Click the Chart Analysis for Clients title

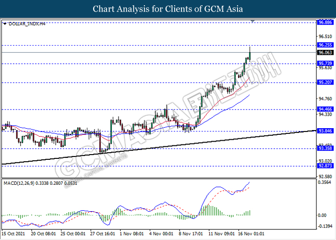tap(168, 9)
